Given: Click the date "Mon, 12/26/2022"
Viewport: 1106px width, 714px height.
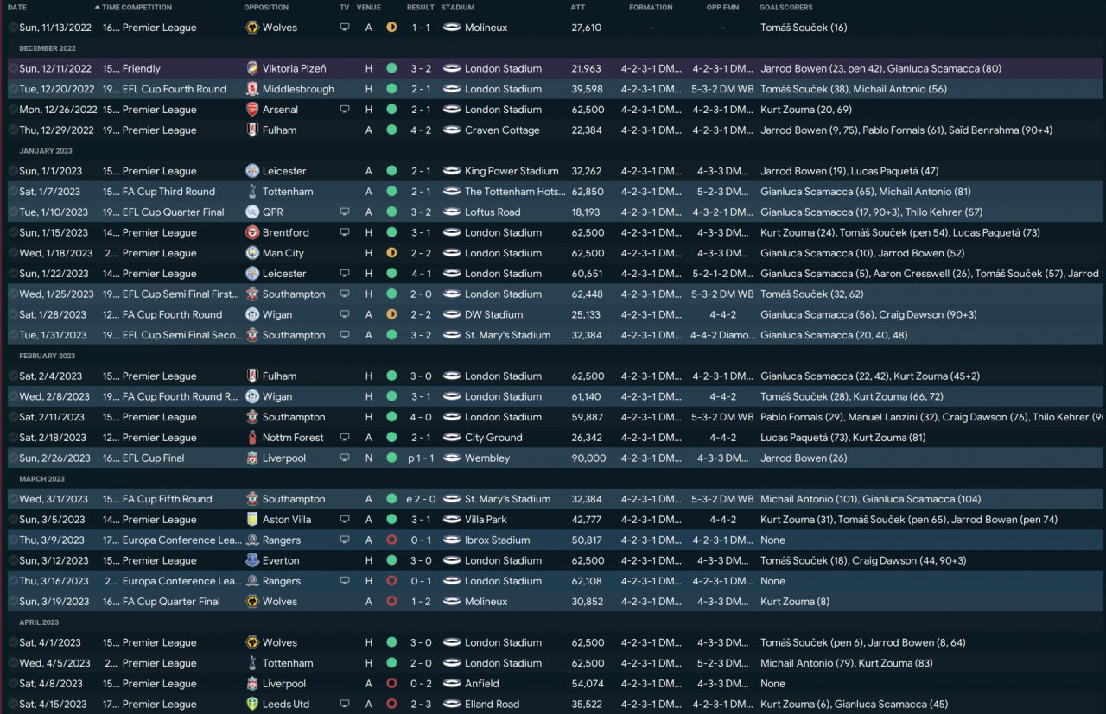Looking at the screenshot, I should [x=58, y=111].
